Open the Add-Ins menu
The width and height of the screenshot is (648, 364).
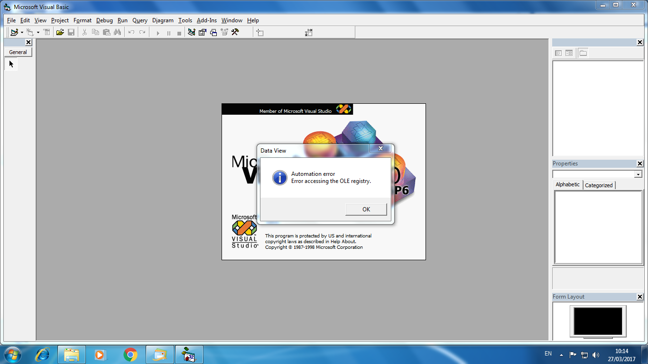tap(207, 20)
